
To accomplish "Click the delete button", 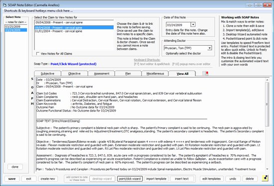I will pyautogui.click(x=250, y=179).
